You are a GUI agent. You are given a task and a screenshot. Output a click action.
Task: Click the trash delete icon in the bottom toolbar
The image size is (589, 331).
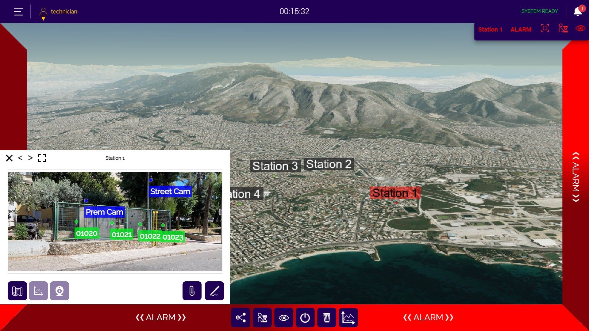(x=327, y=318)
